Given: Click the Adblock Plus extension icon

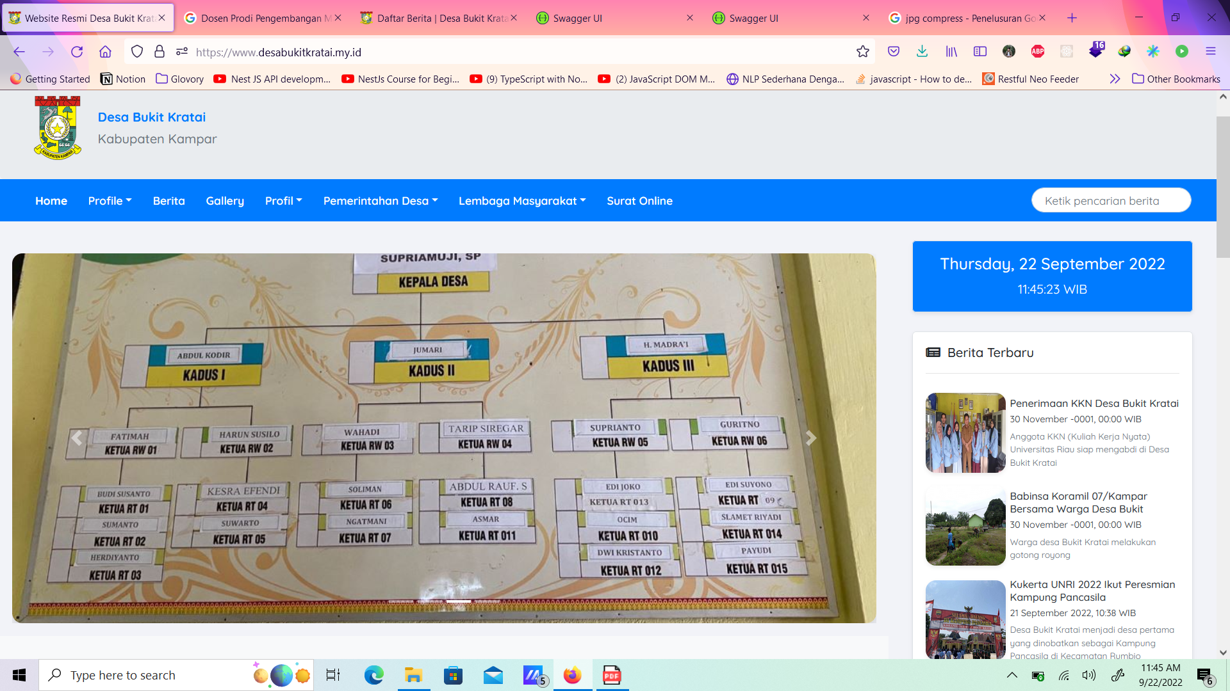Looking at the screenshot, I should (x=1037, y=52).
